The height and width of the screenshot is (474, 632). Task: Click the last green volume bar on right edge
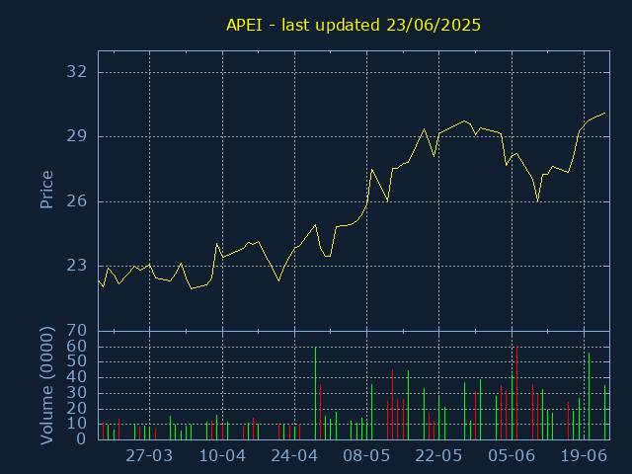pyautogui.click(x=604, y=412)
